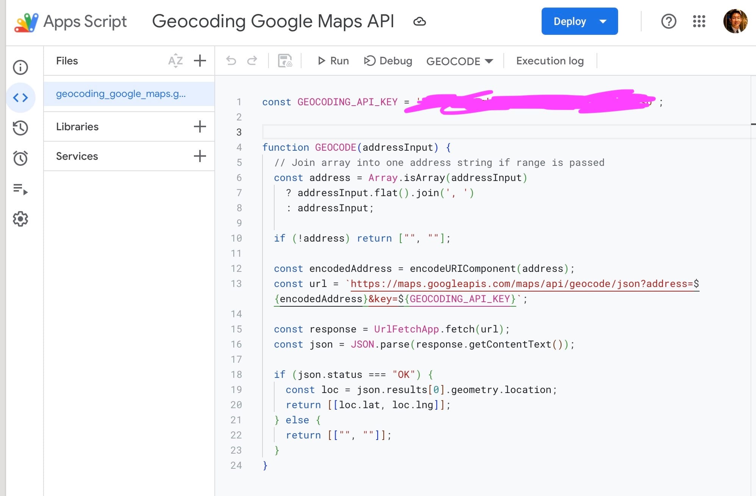Open Project Settings gear icon
756x496 pixels.
20,219
